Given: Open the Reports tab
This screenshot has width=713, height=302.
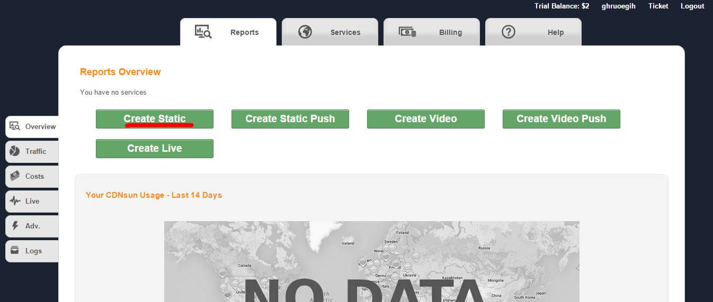Looking at the screenshot, I should point(228,32).
